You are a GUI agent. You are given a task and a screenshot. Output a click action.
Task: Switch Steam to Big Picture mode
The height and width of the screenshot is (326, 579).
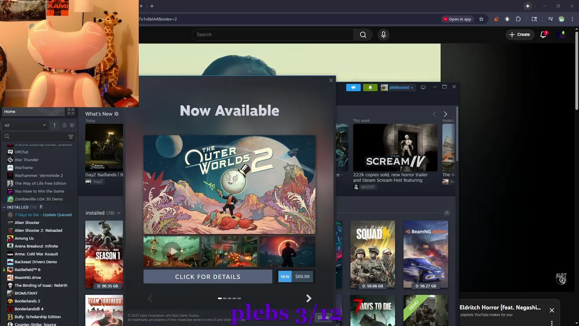tap(423, 87)
